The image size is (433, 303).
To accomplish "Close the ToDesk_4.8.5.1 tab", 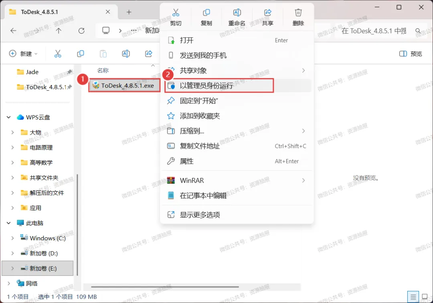I will (x=108, y=12).
